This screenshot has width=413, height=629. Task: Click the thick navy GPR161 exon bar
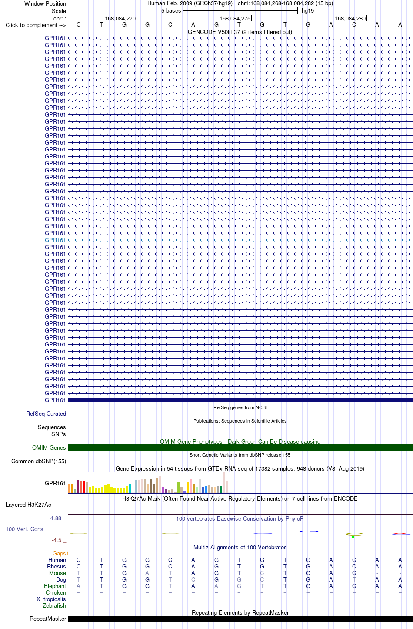(x=240, y=400)
